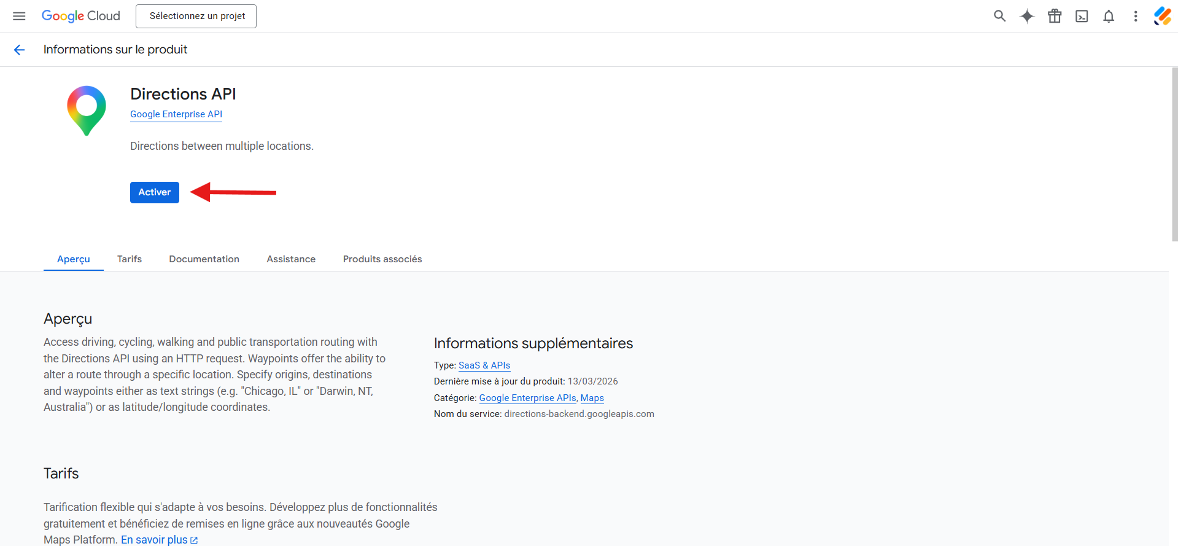This screenshot has width=1178, height=546.
Task: Open the Google Enterprise API link under title
Action: pos(176,114)
